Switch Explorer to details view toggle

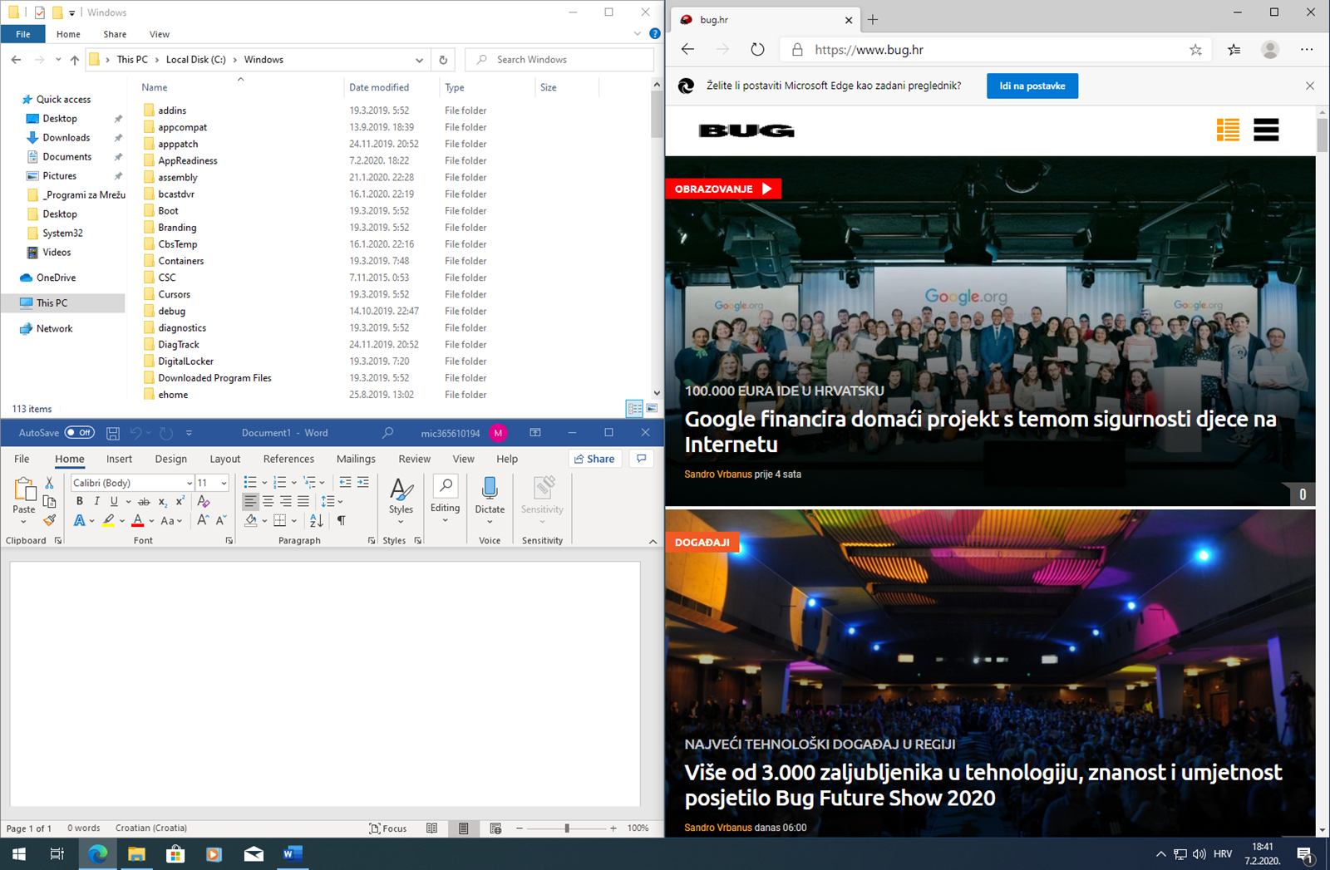[x=634, y=409]
